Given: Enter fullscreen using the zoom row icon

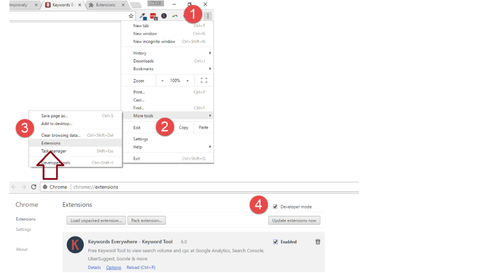Looking at the screenshot, I should 204,81.
